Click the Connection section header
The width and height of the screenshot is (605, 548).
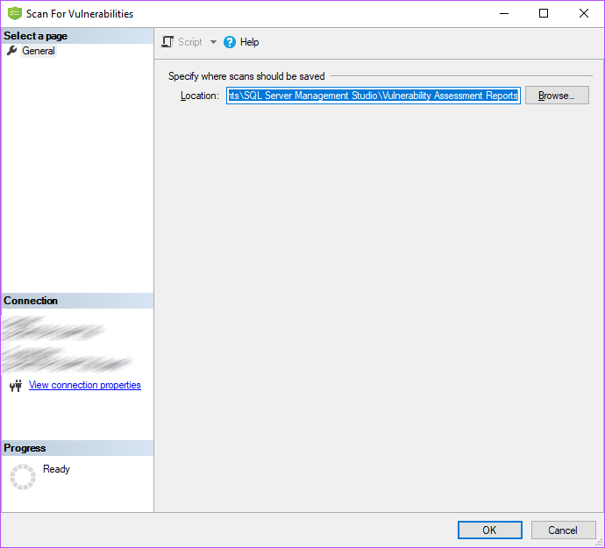pyautogui.click(x=31, y=301)
